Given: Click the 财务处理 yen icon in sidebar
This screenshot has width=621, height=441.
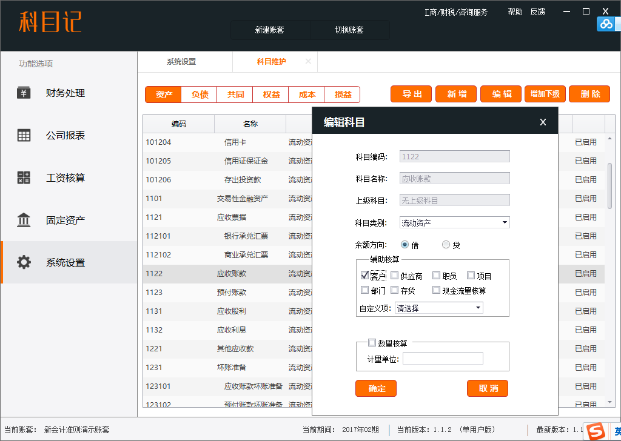Looking at the screenshot, I should (24, 93).
